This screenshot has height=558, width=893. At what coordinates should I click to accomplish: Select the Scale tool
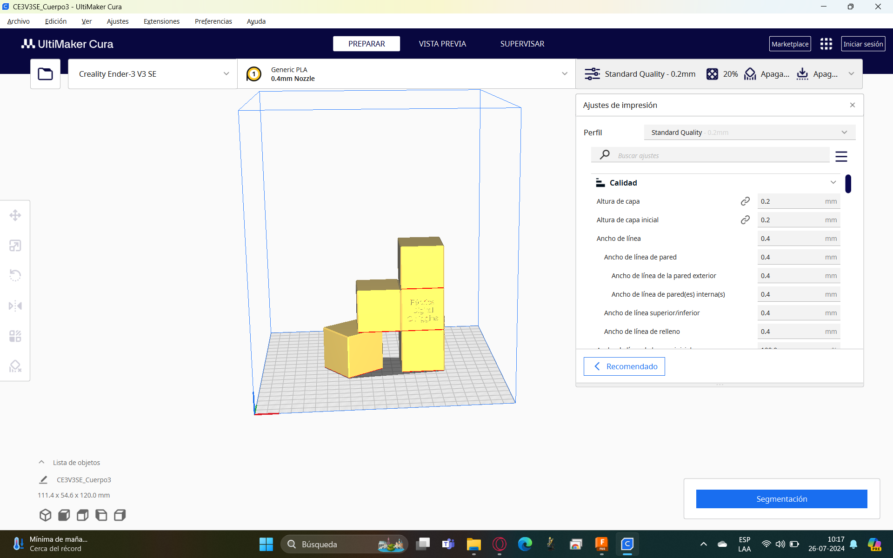tap(15, 246)
